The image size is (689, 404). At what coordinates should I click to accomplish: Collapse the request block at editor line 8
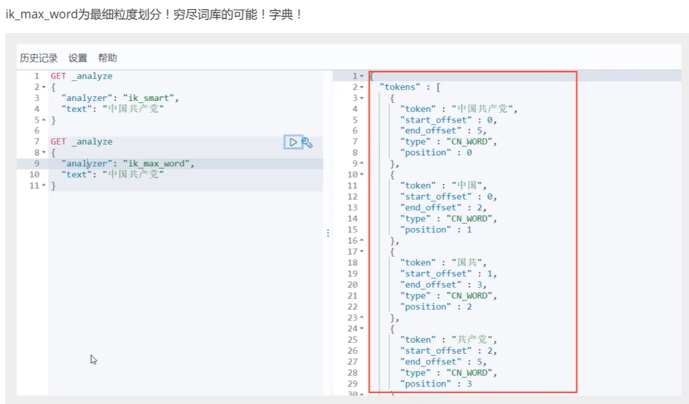click(44, 152)
